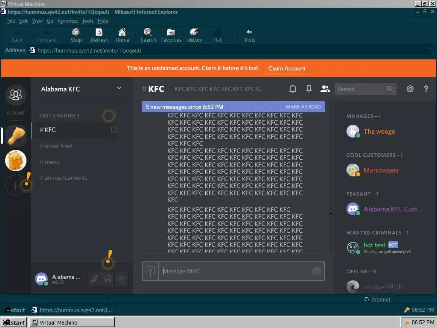Click the invite icon beside KFC channel
Screen dimensions: 437x328
point(114,129)
